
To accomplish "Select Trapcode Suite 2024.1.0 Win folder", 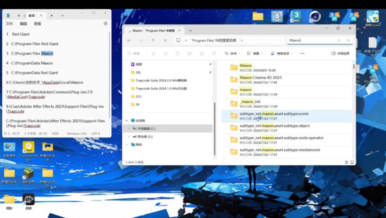I will 161,88.
